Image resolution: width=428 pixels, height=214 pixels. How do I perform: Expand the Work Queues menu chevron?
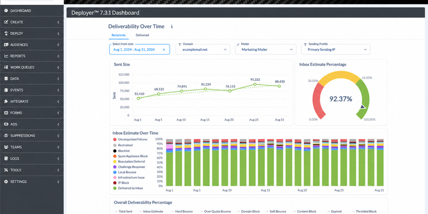[58, 67]
